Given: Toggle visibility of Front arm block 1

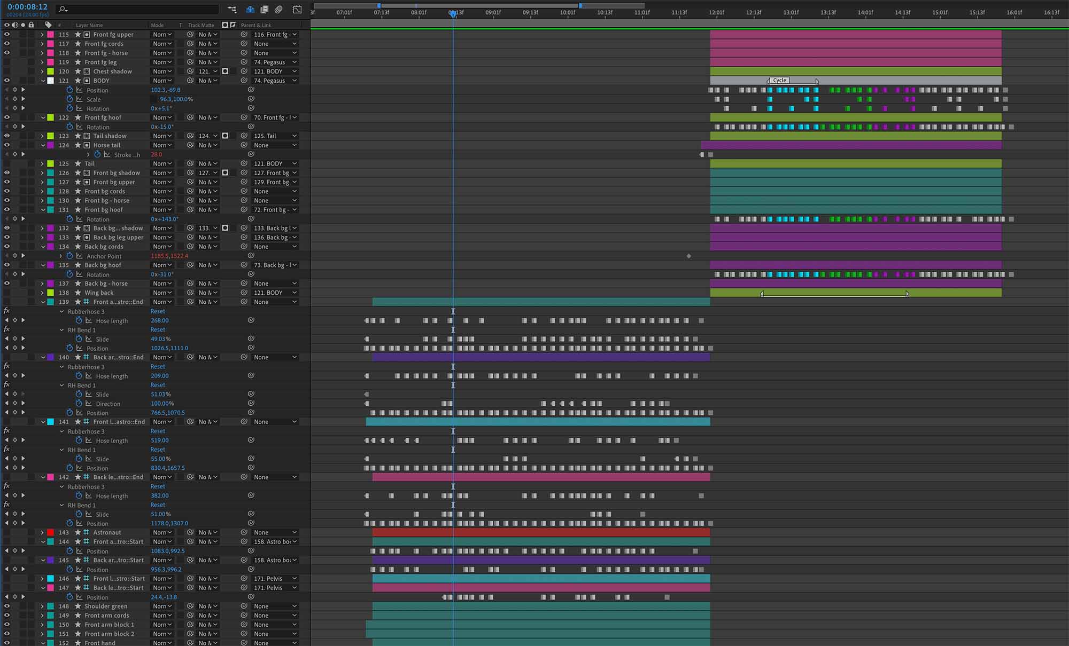Looking at the screenshot, I should 7,625.
